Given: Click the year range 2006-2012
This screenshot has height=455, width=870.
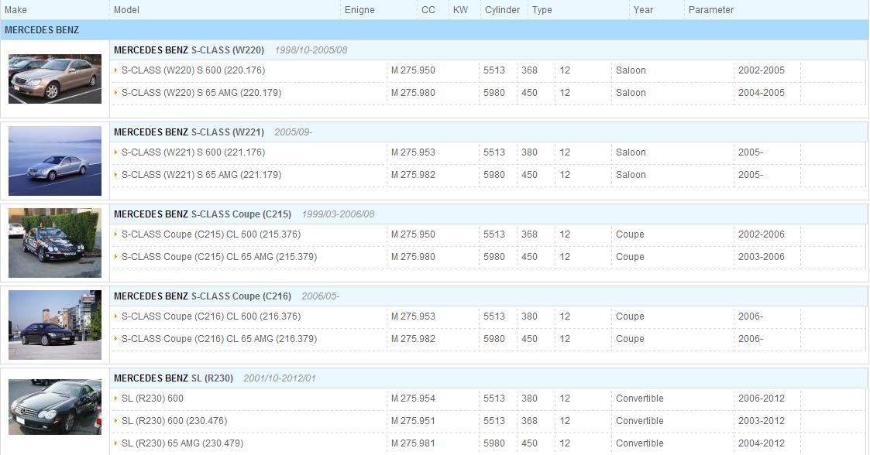Looking at the screenshot, I should click(x=762, y=399).
